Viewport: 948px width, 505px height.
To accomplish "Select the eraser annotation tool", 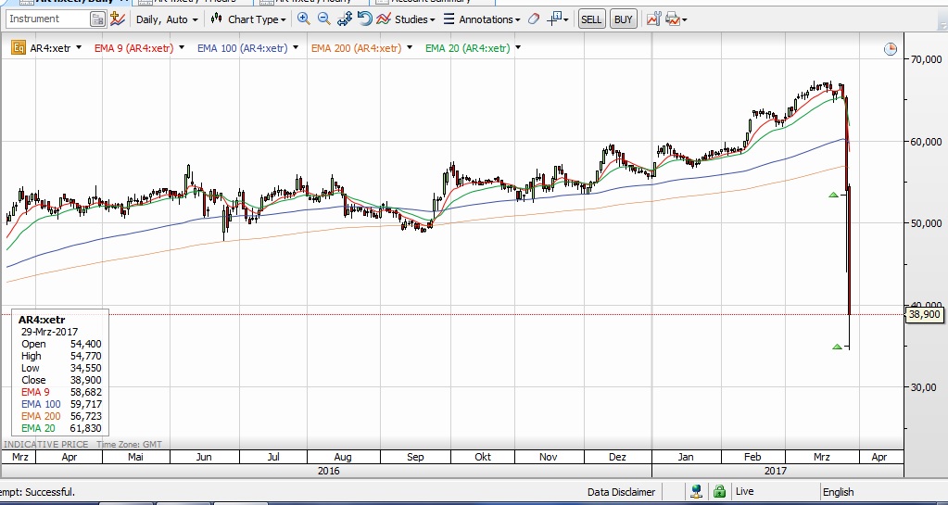I will tap(533, 19).
